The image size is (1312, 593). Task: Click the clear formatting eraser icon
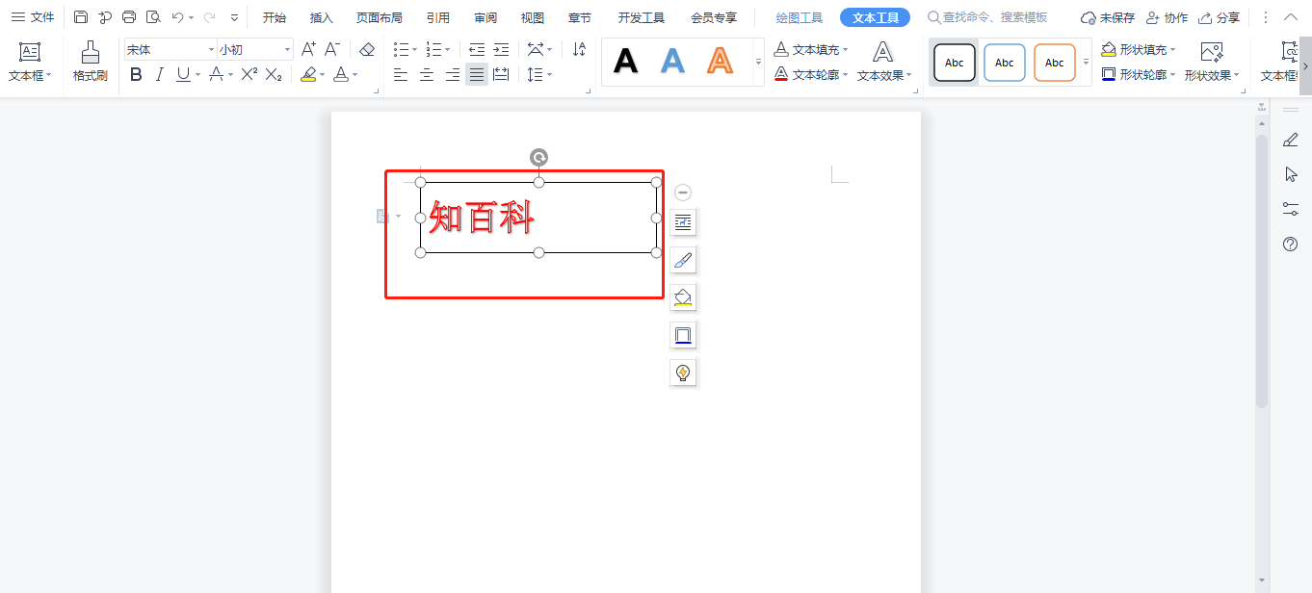pos(367,49)
